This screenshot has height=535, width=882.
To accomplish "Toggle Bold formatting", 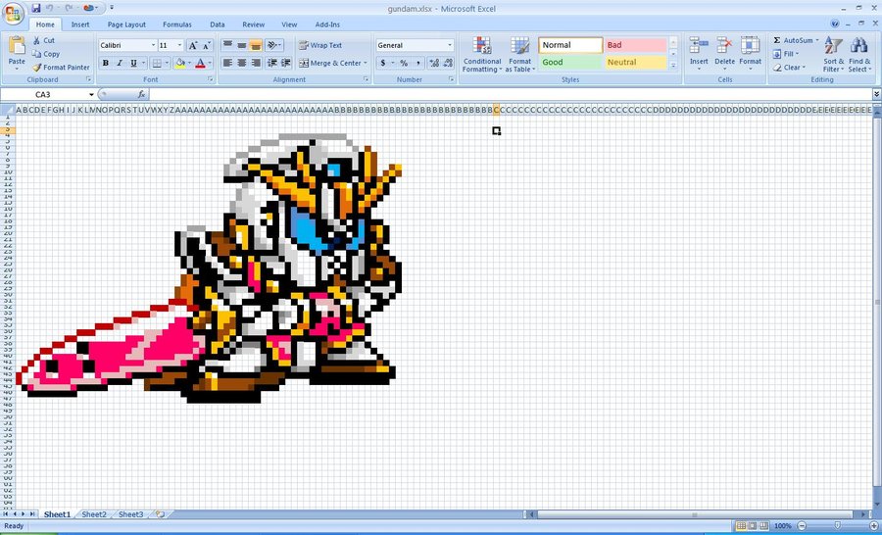I will point(106,63).
